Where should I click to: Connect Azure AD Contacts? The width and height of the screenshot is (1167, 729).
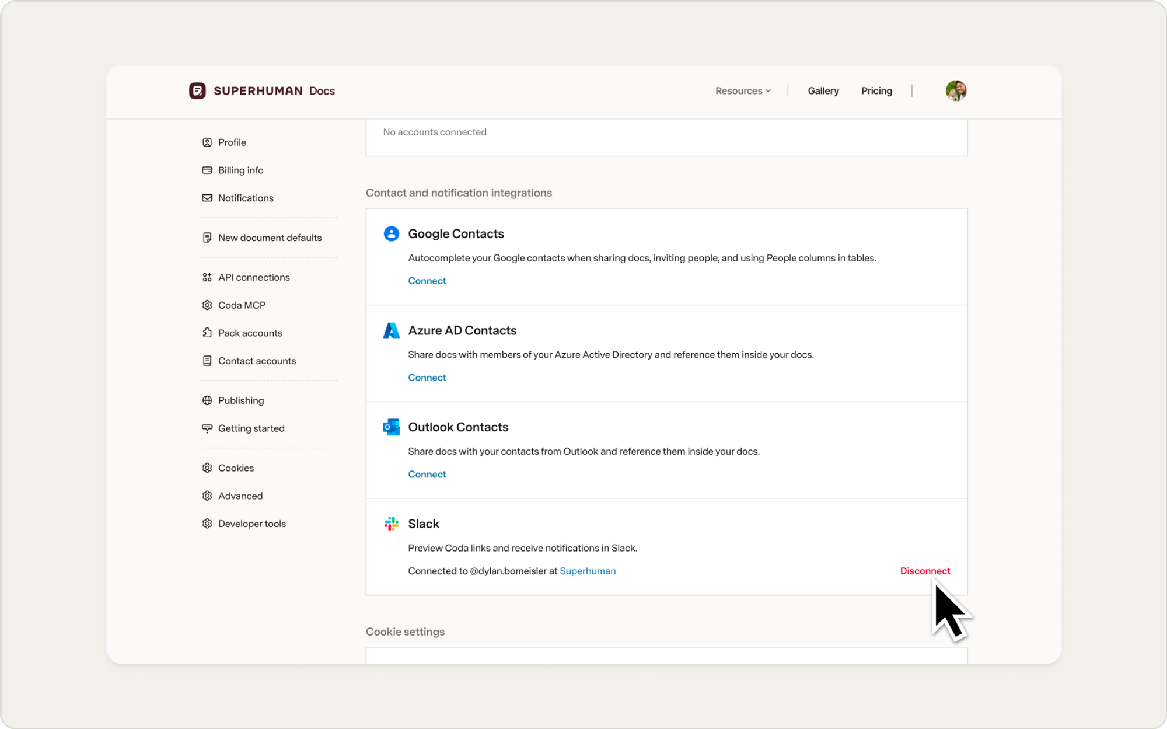pyautogui.click(x=427, y=378)
